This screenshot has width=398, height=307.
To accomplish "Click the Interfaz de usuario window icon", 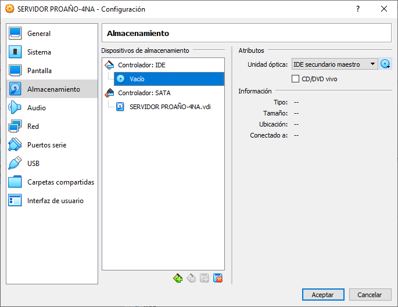I will [15, 200].
